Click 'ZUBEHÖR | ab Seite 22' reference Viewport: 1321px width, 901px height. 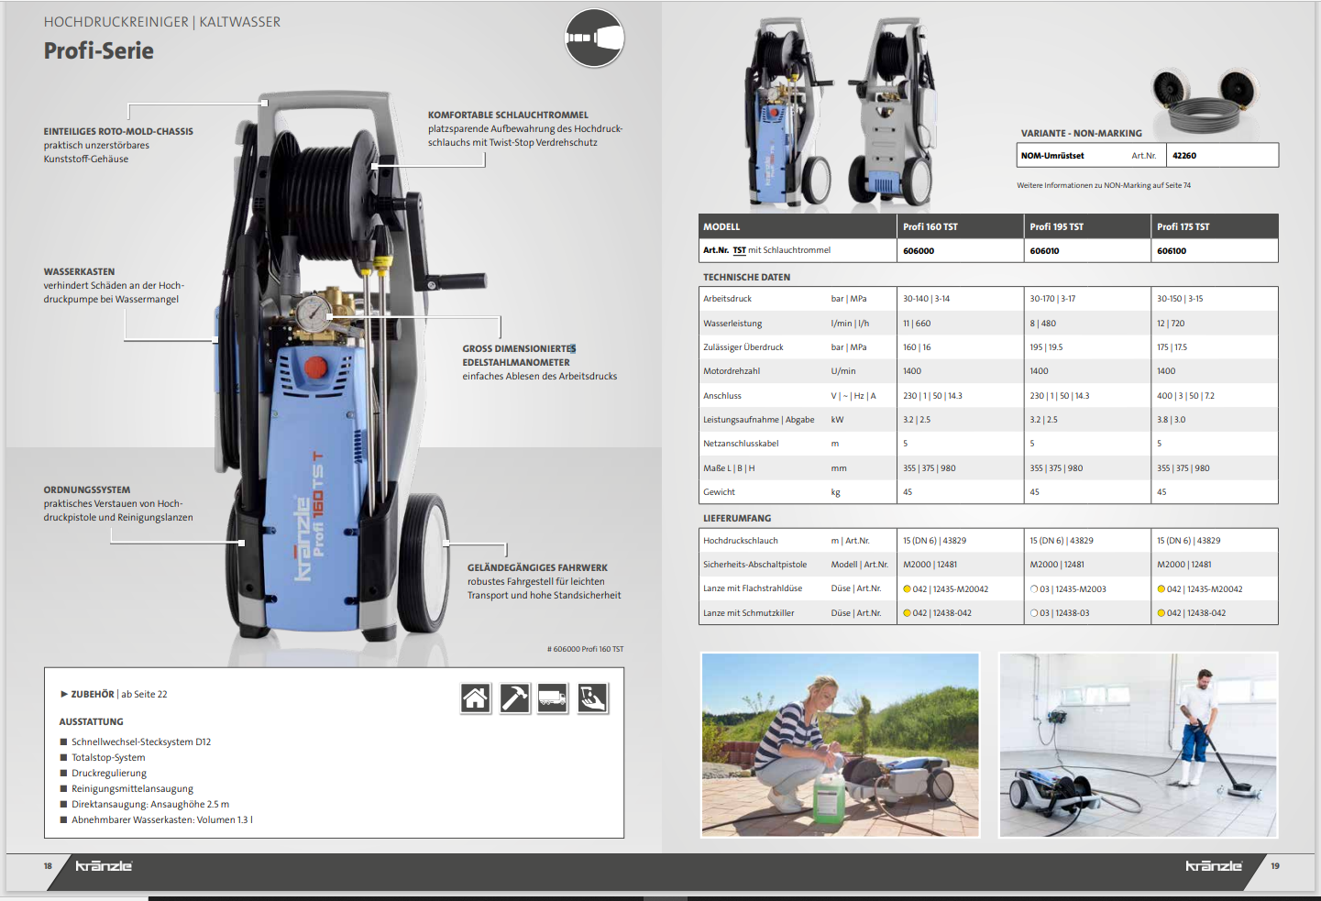click(119, 695)
